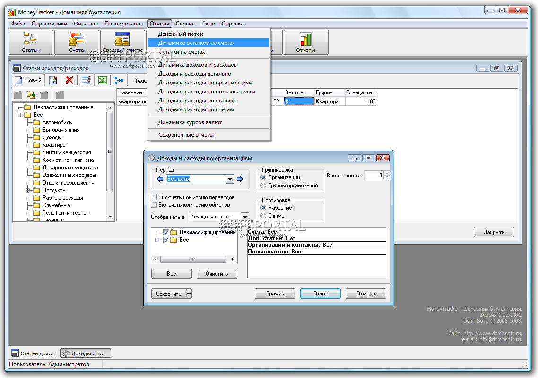Increase Вложенность value with up arrow

click(x=387, y=173)
